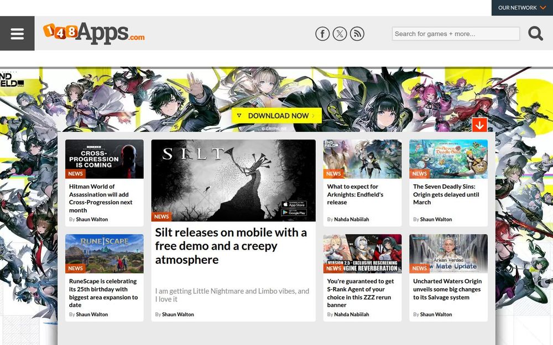Click the NEWS tag on RuneScape card
This screenshot has height=345, width=553.
click(x=75, y=268)
